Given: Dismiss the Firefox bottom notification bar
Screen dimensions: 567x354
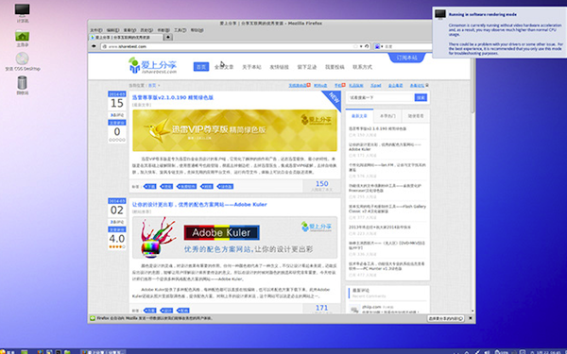Looking at the screenshot, I should [x=470, y=318].
